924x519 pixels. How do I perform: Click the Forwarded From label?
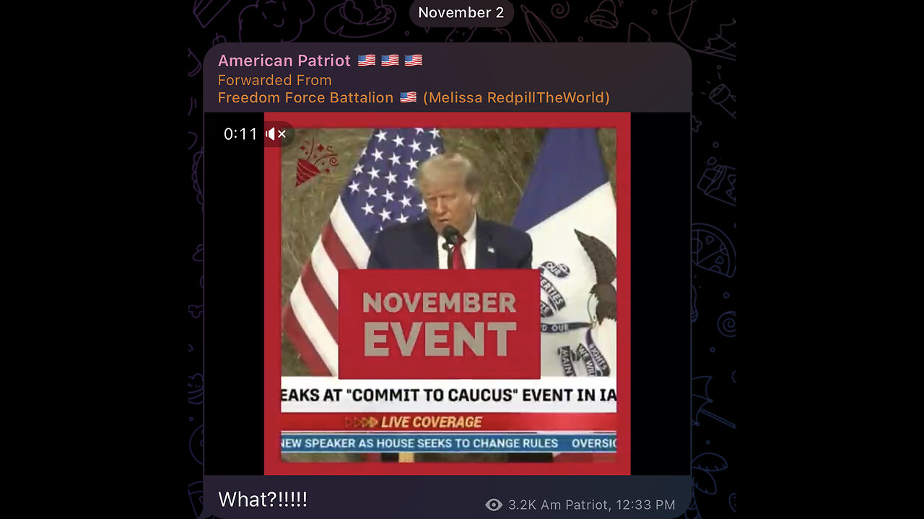pyautogui.click(x=275, y=80)
